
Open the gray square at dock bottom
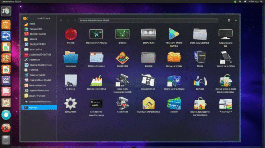point(6,140)
